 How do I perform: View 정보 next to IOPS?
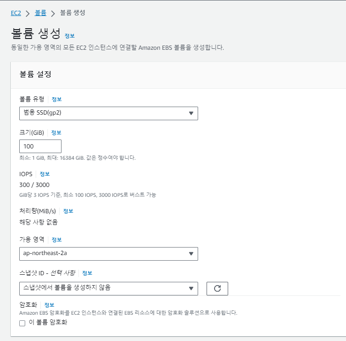(45, 174)
